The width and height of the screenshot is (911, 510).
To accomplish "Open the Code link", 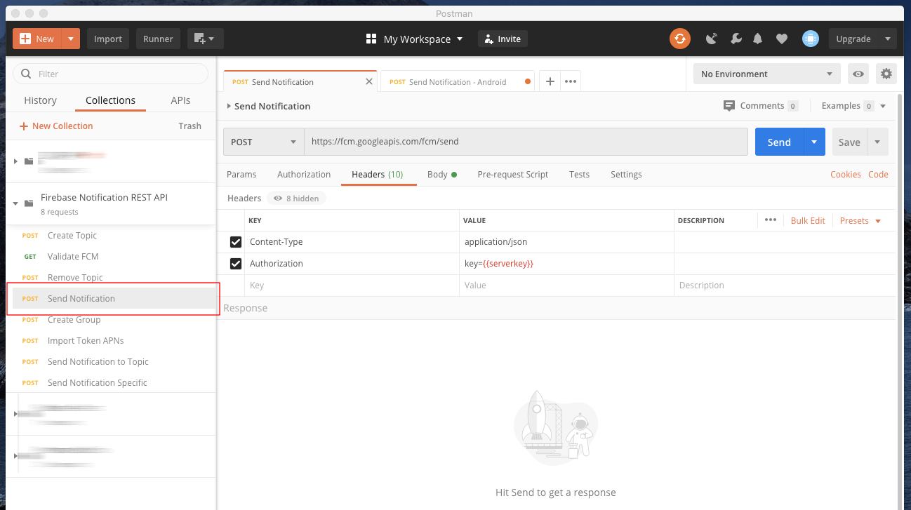I will [878, 174].
